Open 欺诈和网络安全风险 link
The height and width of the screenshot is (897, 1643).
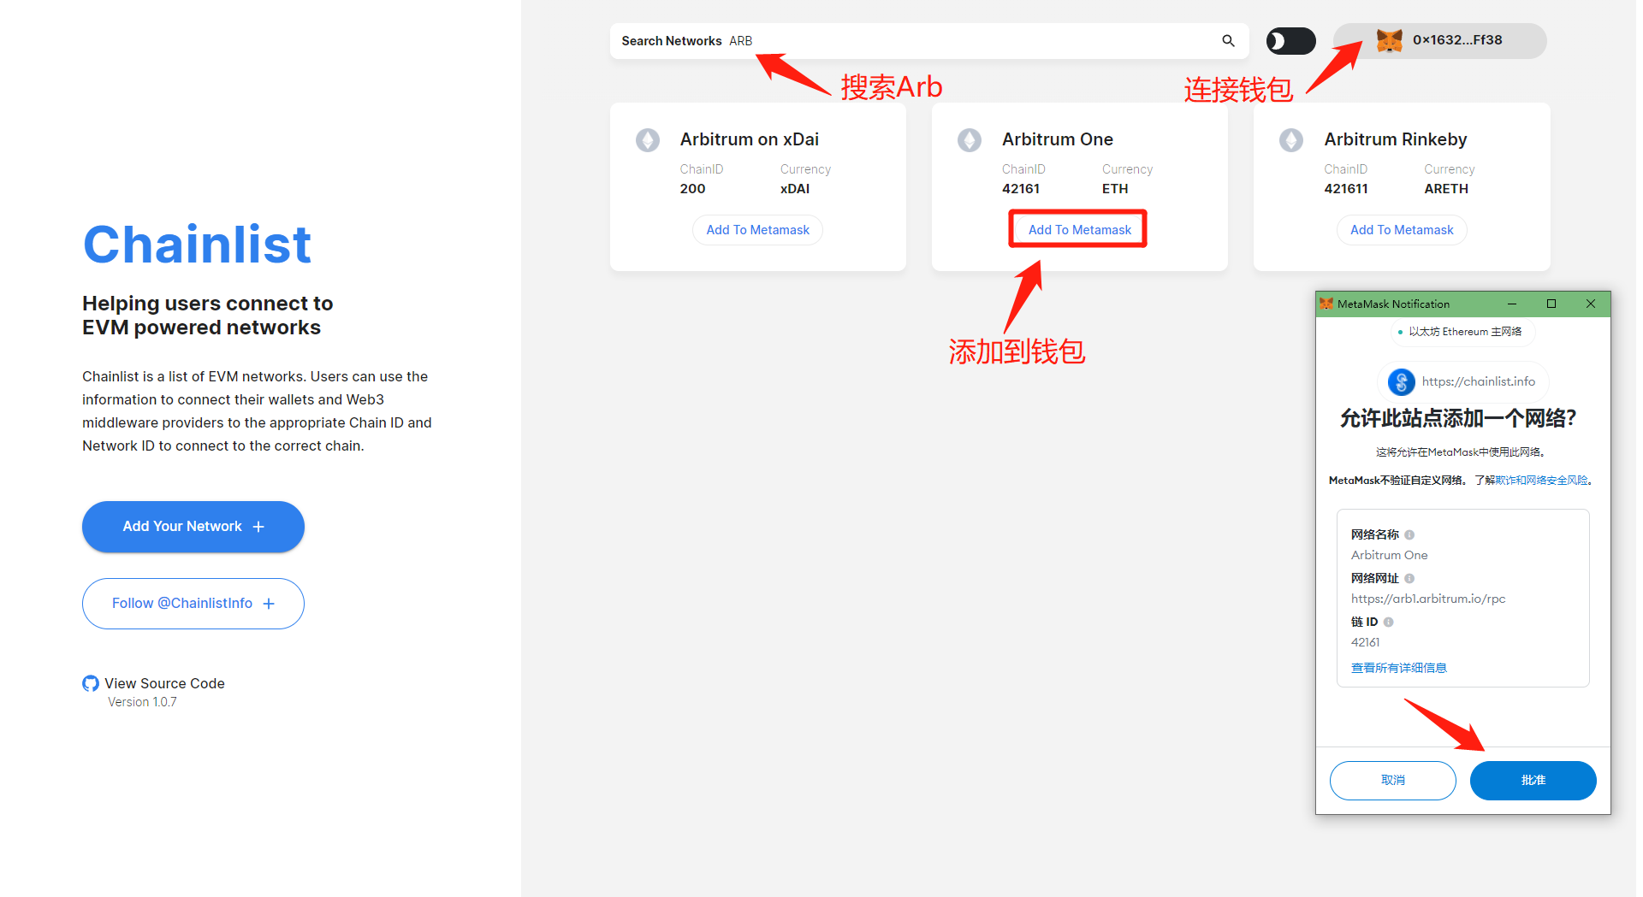click(x=1542, y=481)
